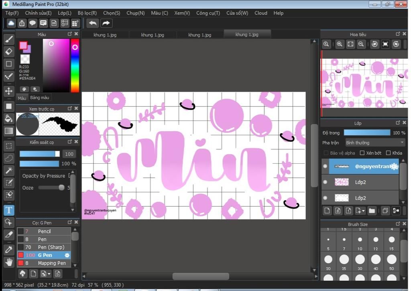This screenshot has width=411, height=291.
Task: Toggle the Pencil brush color box
Action: click(21, 231)
